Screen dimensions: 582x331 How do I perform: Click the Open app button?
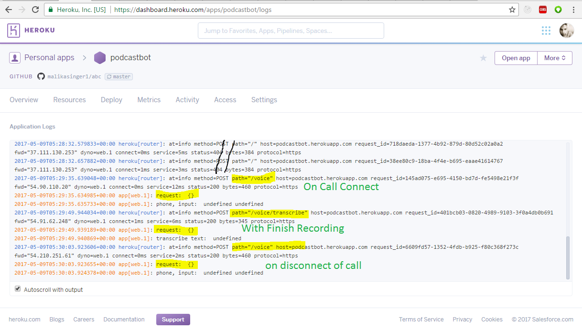pos(516,58)
